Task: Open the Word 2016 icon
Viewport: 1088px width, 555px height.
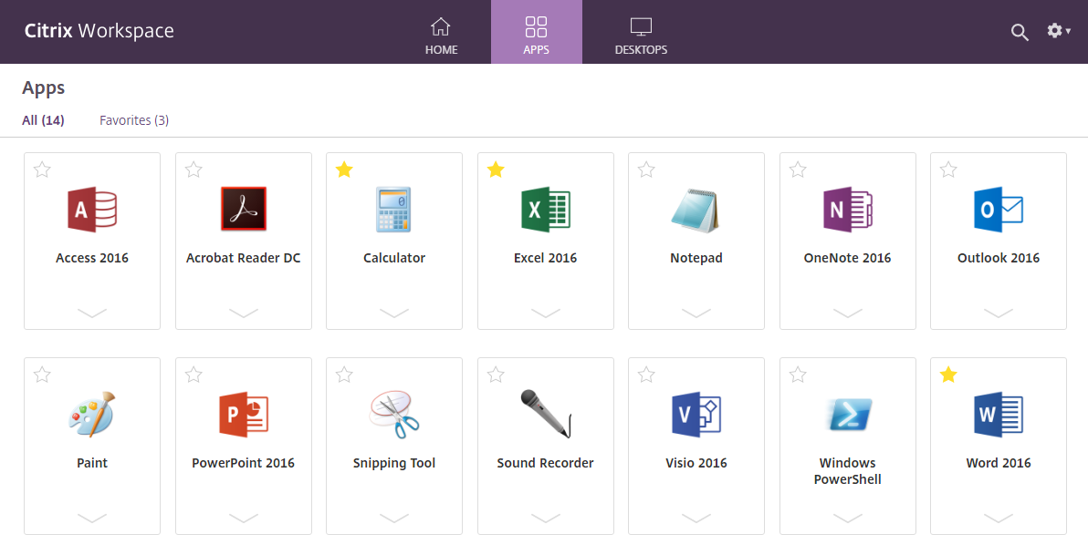Action: [x=999, y=415]
